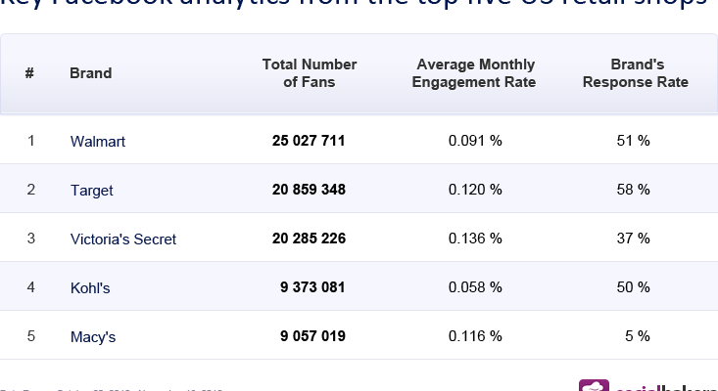
Task: Select engagement rate '0.120 %'
Action: point(475,190)
